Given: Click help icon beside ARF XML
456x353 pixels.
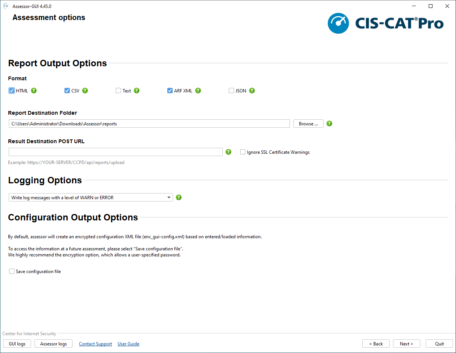Looking at the screenshot, I should (x=198, y=91).
